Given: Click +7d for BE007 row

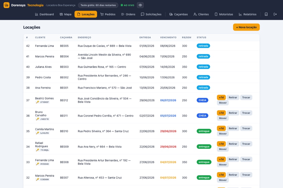Looking at the screenshot, I should click(x=221, y=175).
